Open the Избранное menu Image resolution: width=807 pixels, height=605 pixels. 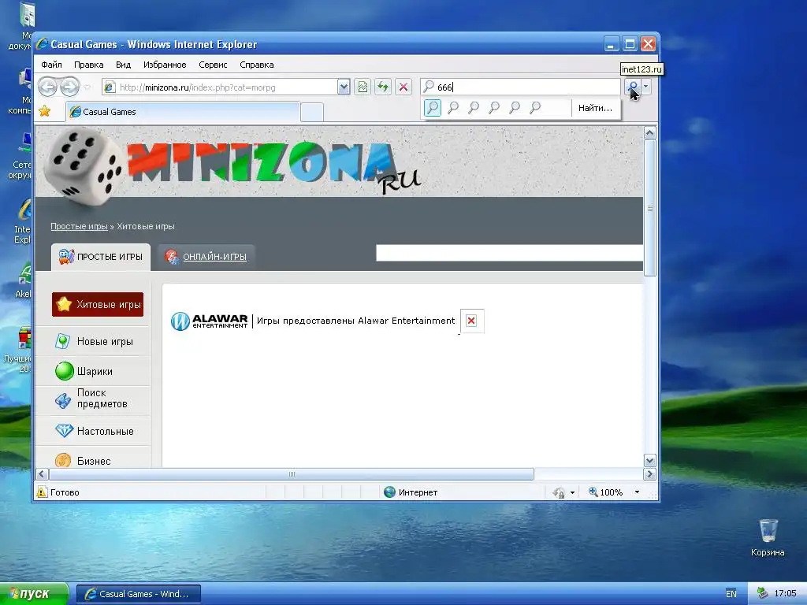tap(165, 65)
